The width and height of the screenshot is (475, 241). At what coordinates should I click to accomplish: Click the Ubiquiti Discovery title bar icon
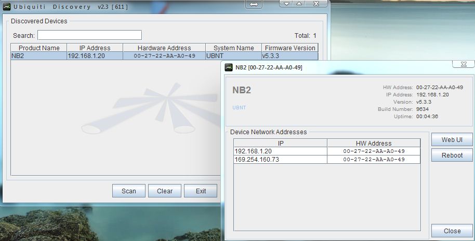[x=7, y=6]
